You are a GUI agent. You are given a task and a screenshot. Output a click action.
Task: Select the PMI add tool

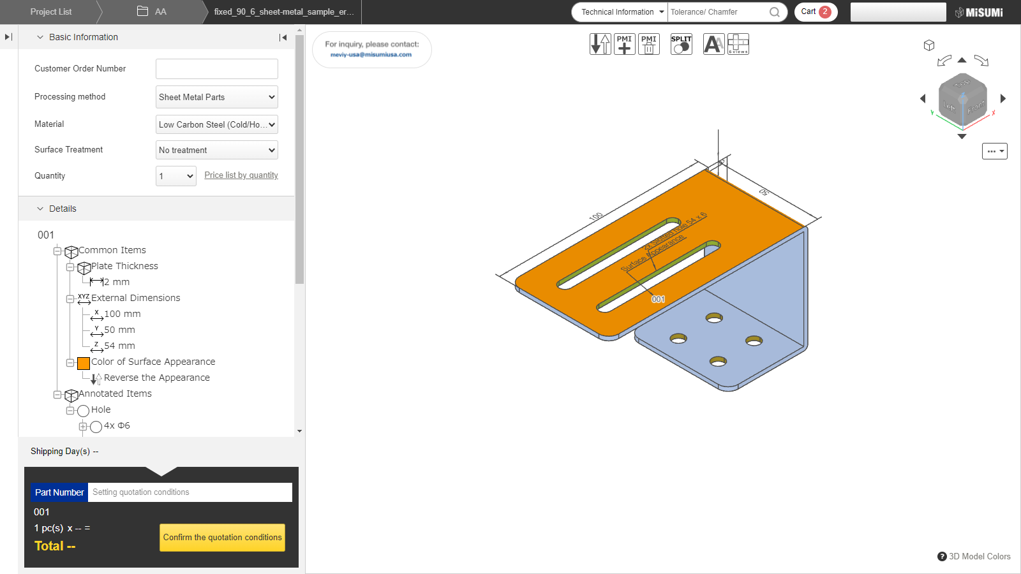624,43
